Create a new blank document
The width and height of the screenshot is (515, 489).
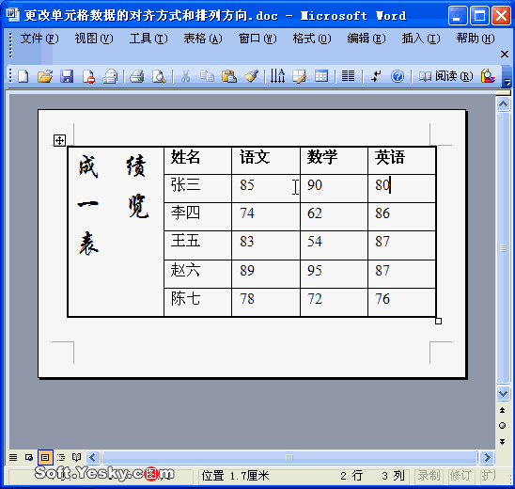pos(23,76)
